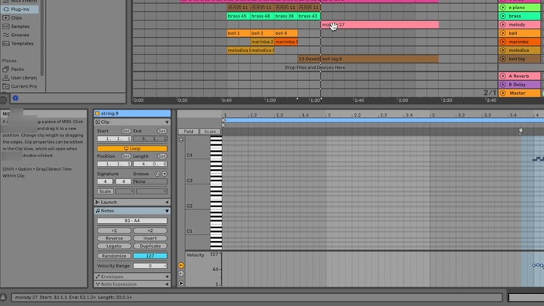Open the Templates browser category
The image size is (544, 306).
(22, 43)
